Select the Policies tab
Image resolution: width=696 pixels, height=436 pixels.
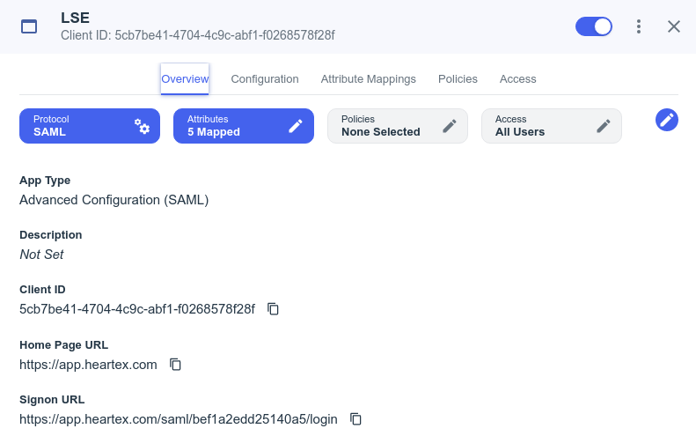[458, 79]
